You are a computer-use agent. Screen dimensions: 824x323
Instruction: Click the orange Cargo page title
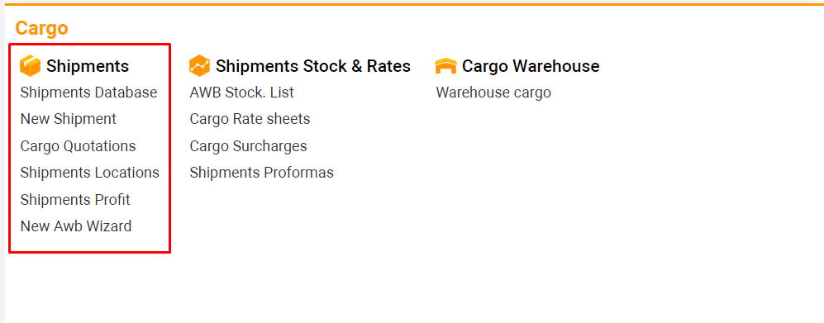point(41,28)
